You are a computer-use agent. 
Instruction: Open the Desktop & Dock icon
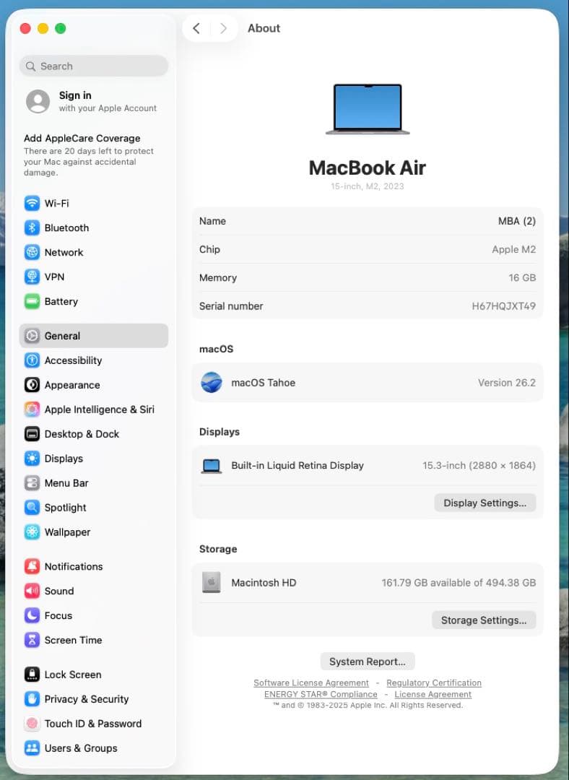coord(32,434)
